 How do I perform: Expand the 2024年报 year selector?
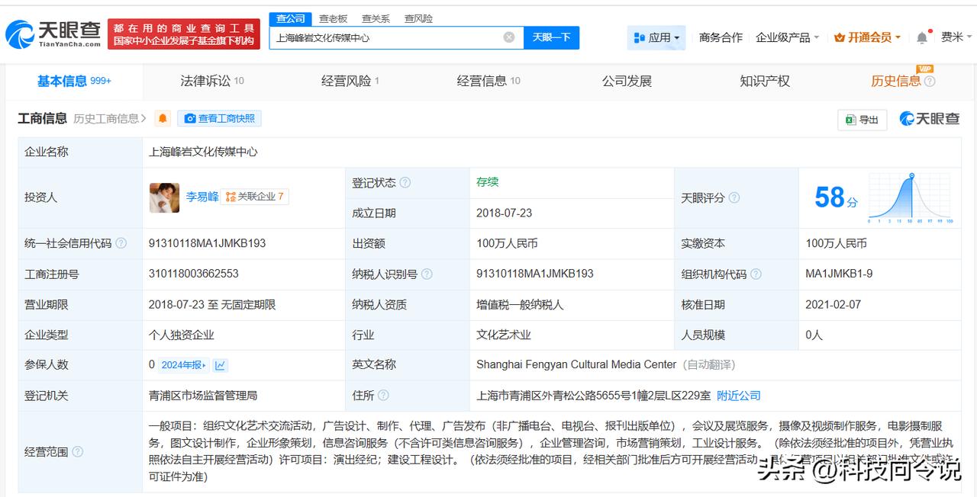coord(183,365)
